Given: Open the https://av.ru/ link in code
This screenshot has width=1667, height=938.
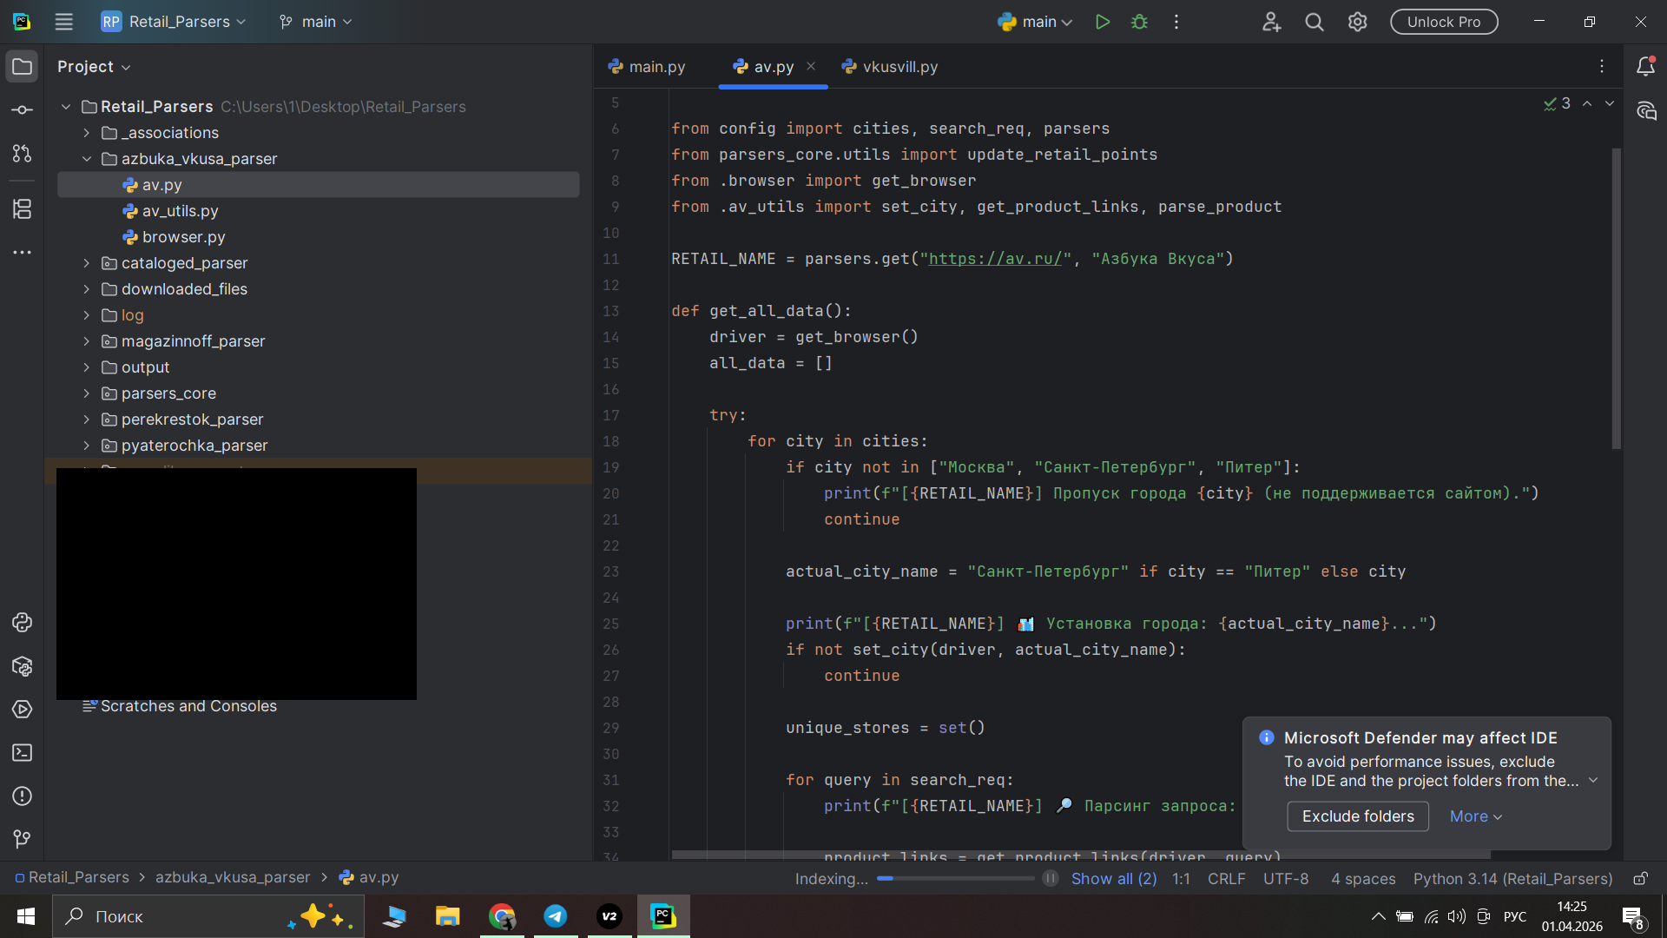Looking at the screenshot, I should [995, 259].
